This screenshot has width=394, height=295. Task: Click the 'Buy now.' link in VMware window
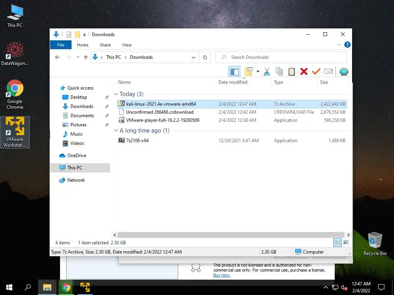pyautogui.click(x=222, y=275)
